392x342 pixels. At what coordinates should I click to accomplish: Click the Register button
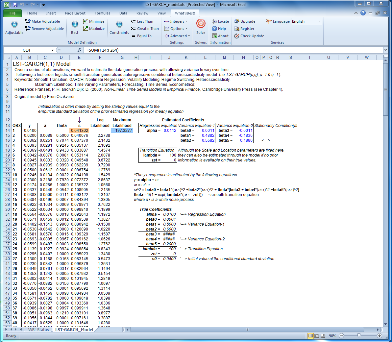tap(244, 29)
